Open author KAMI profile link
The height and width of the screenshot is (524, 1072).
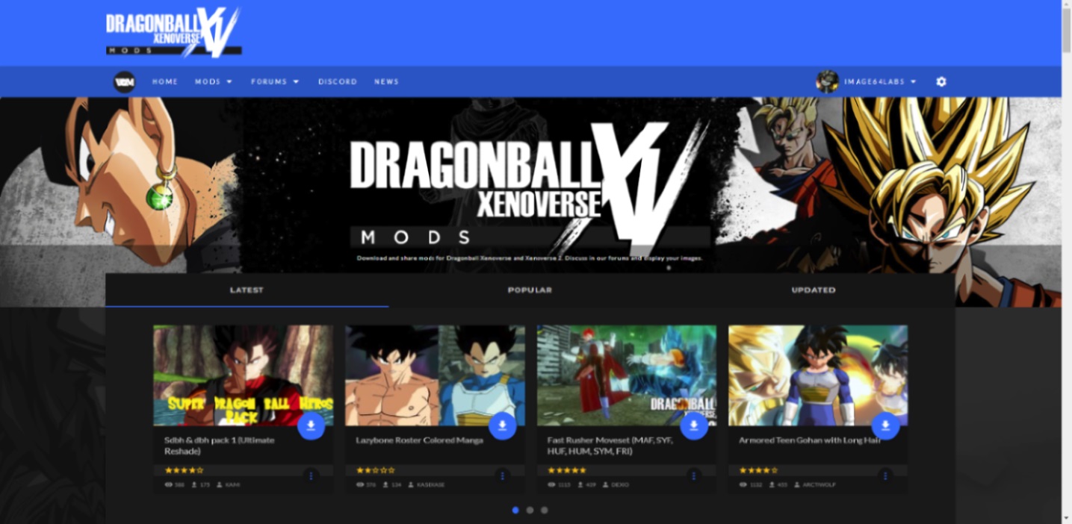tap(233, 485)
